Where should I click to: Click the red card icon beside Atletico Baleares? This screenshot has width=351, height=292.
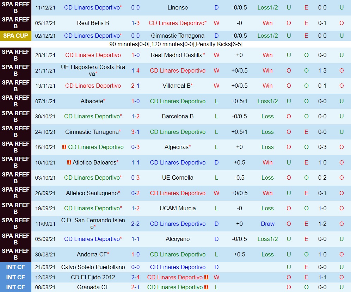pyautogui.click(x=69, y=162)
